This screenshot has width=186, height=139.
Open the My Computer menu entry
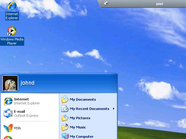click(x=88, y=136)
